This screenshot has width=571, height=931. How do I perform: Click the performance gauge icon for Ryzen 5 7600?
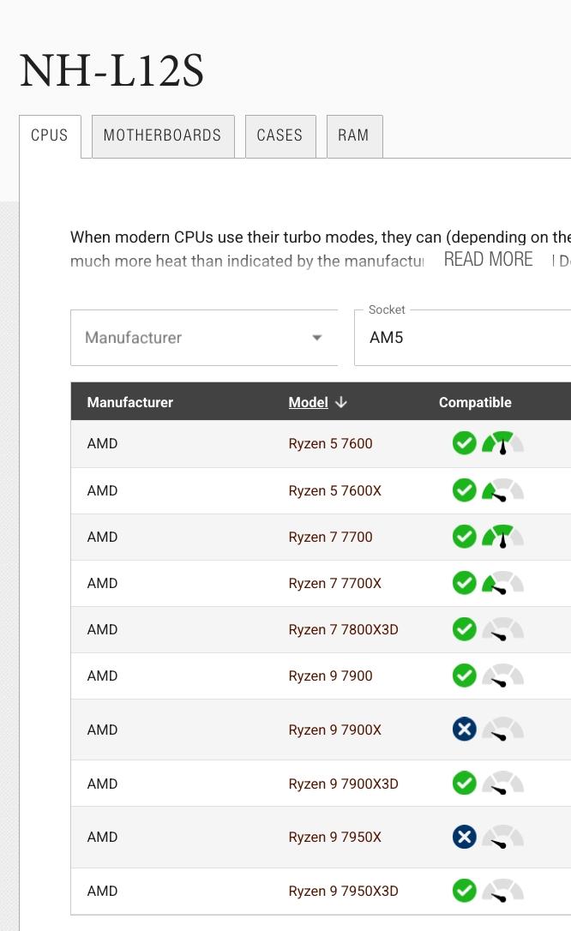(x=502, y=443)
